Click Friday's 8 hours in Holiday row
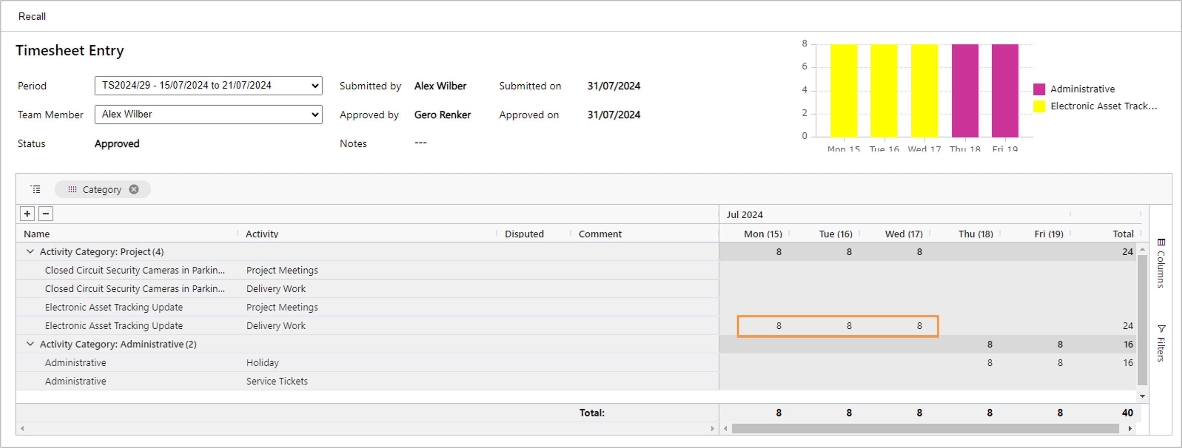The image size is (1182, 448). 1060,363
